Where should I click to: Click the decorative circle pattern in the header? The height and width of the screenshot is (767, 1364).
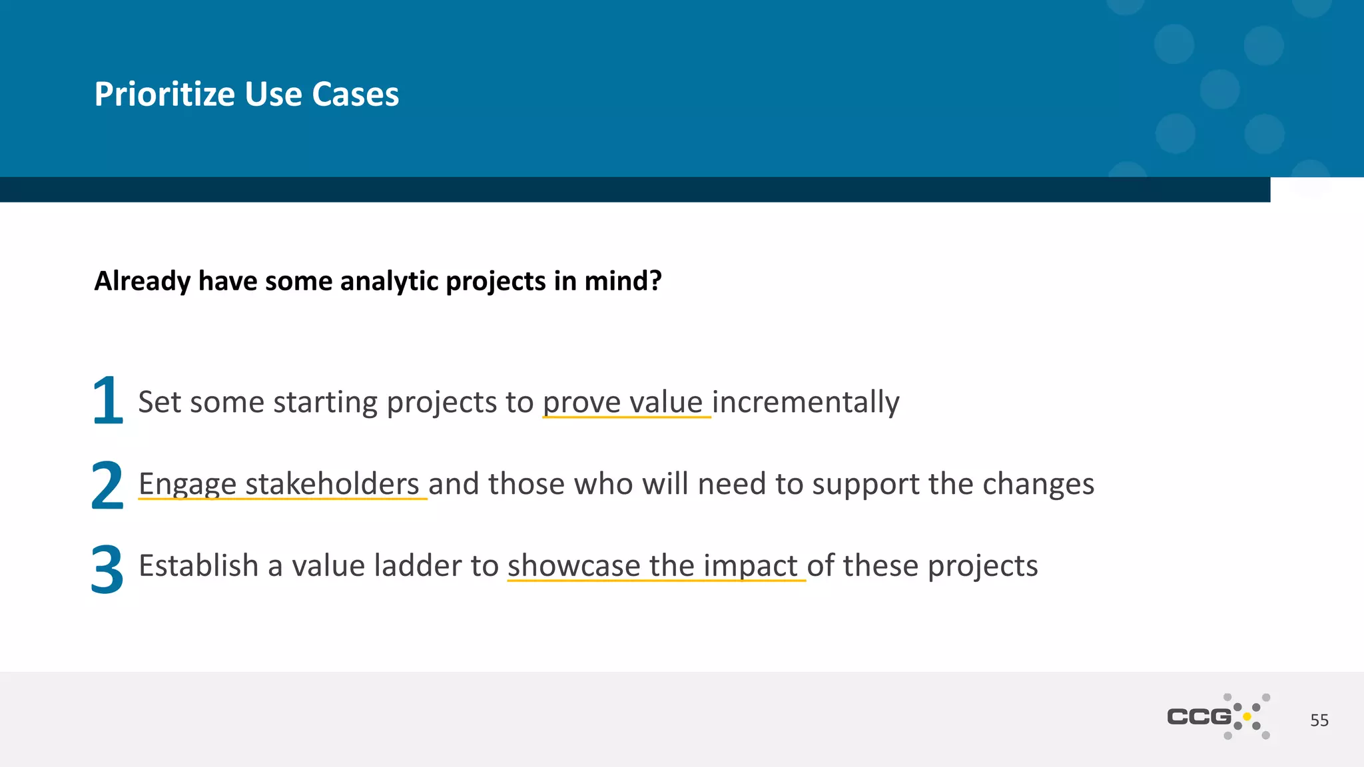click(x=1220, y=89)
